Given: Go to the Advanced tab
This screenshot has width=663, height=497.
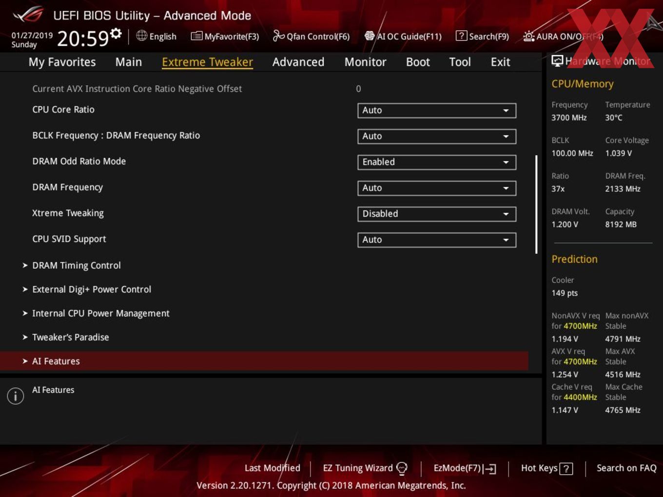Looking at the screenshot, I should tap(298, 62).
